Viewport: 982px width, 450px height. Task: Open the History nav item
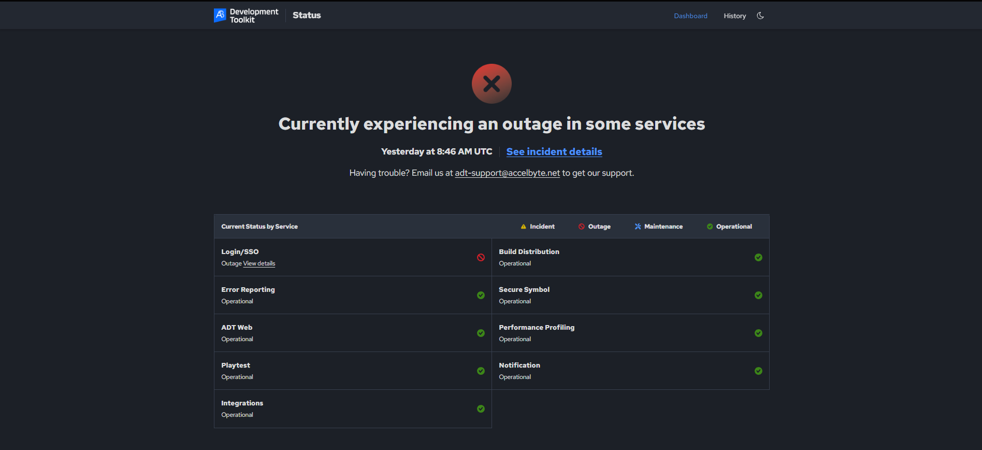[x=735, y=16]
